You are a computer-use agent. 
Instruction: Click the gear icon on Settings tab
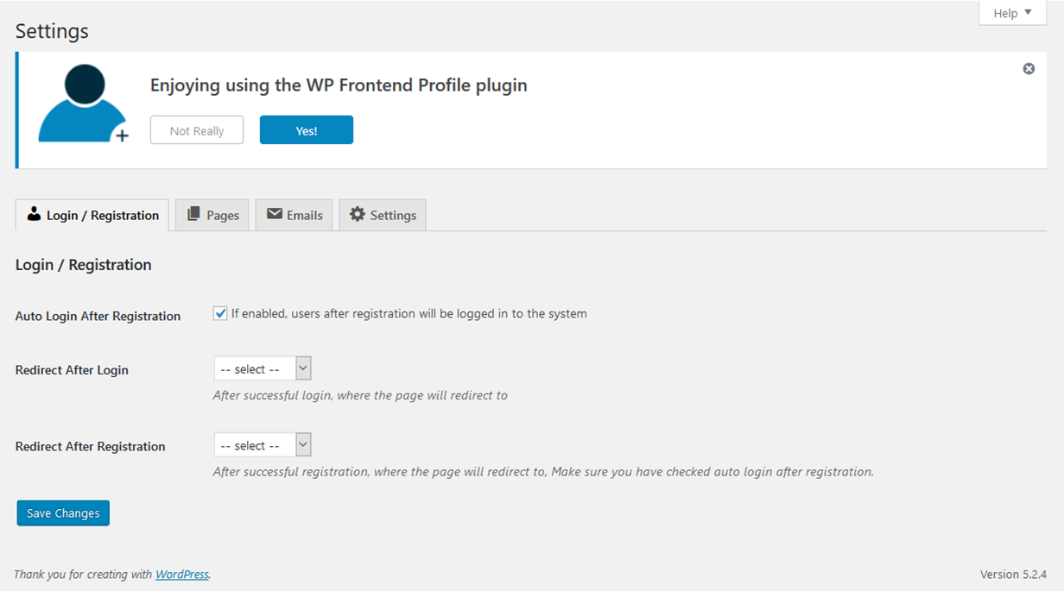point(358,214)
